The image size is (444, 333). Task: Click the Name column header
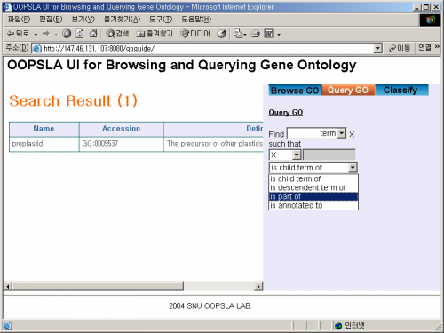point(44,129)
